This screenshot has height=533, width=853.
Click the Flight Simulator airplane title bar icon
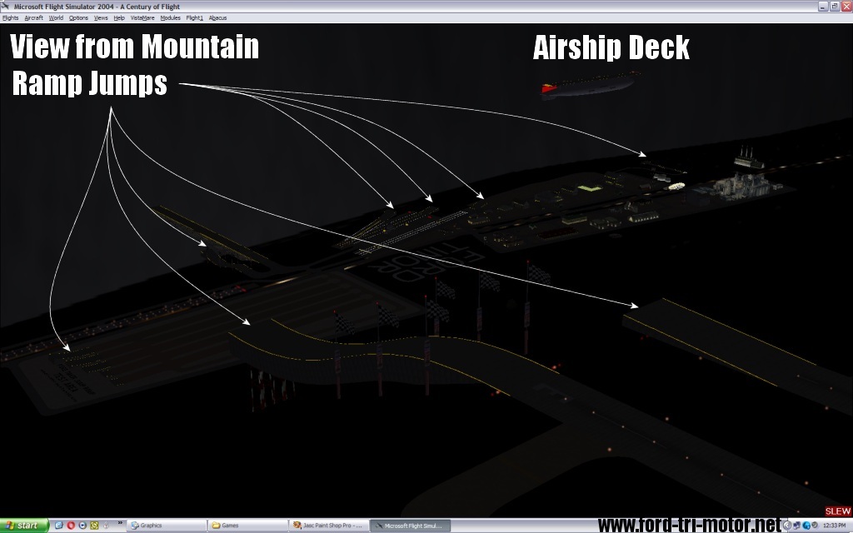coord(6,6)
